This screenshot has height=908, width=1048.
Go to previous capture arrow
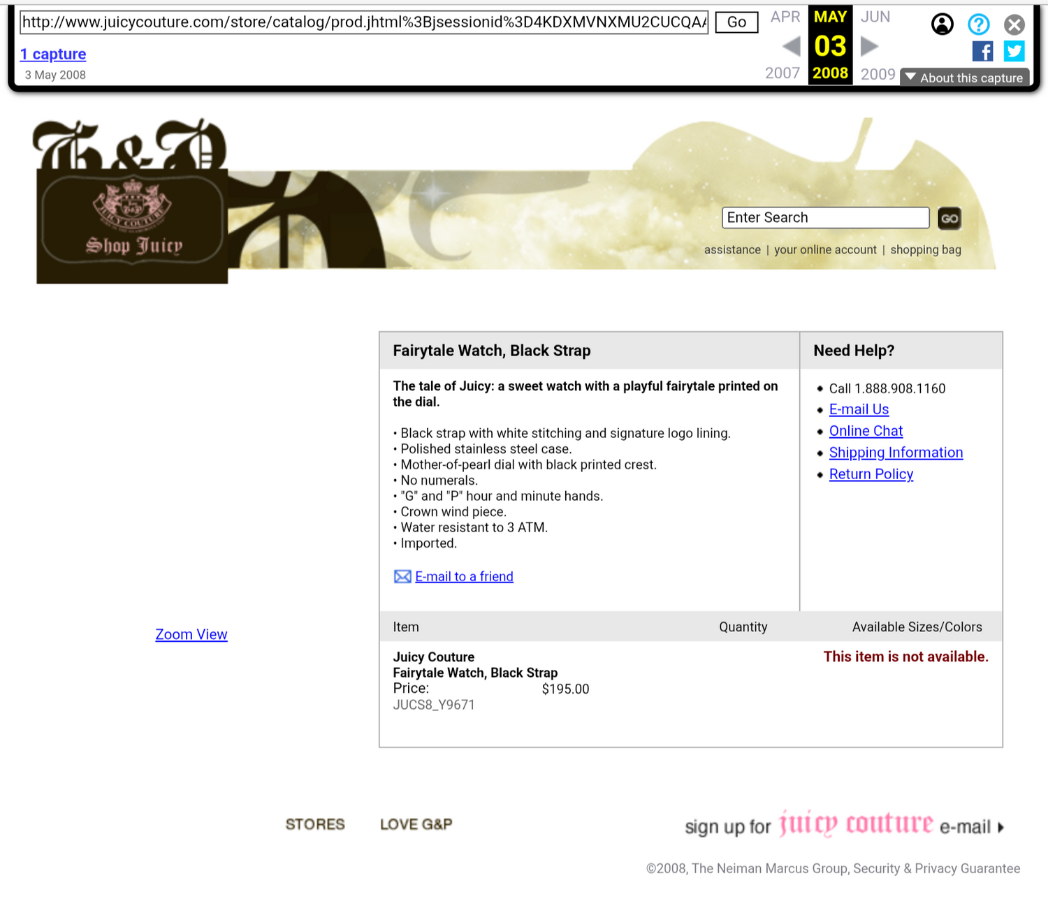(792, 47)
